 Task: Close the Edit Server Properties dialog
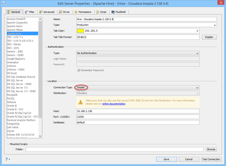point(221,2)
